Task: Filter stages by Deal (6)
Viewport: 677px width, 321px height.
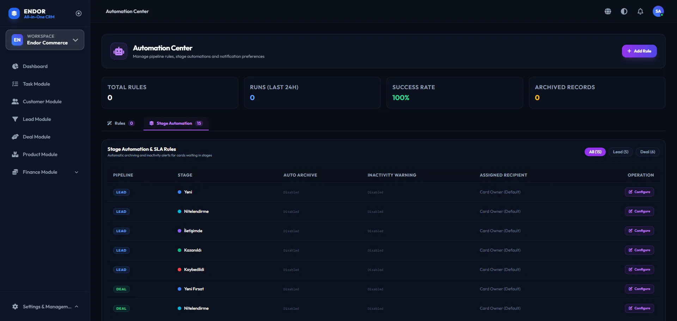Action: coord(648,152)
